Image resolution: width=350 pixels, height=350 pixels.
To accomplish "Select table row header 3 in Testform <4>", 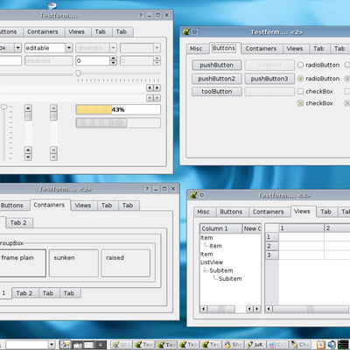I will point(272,255).
